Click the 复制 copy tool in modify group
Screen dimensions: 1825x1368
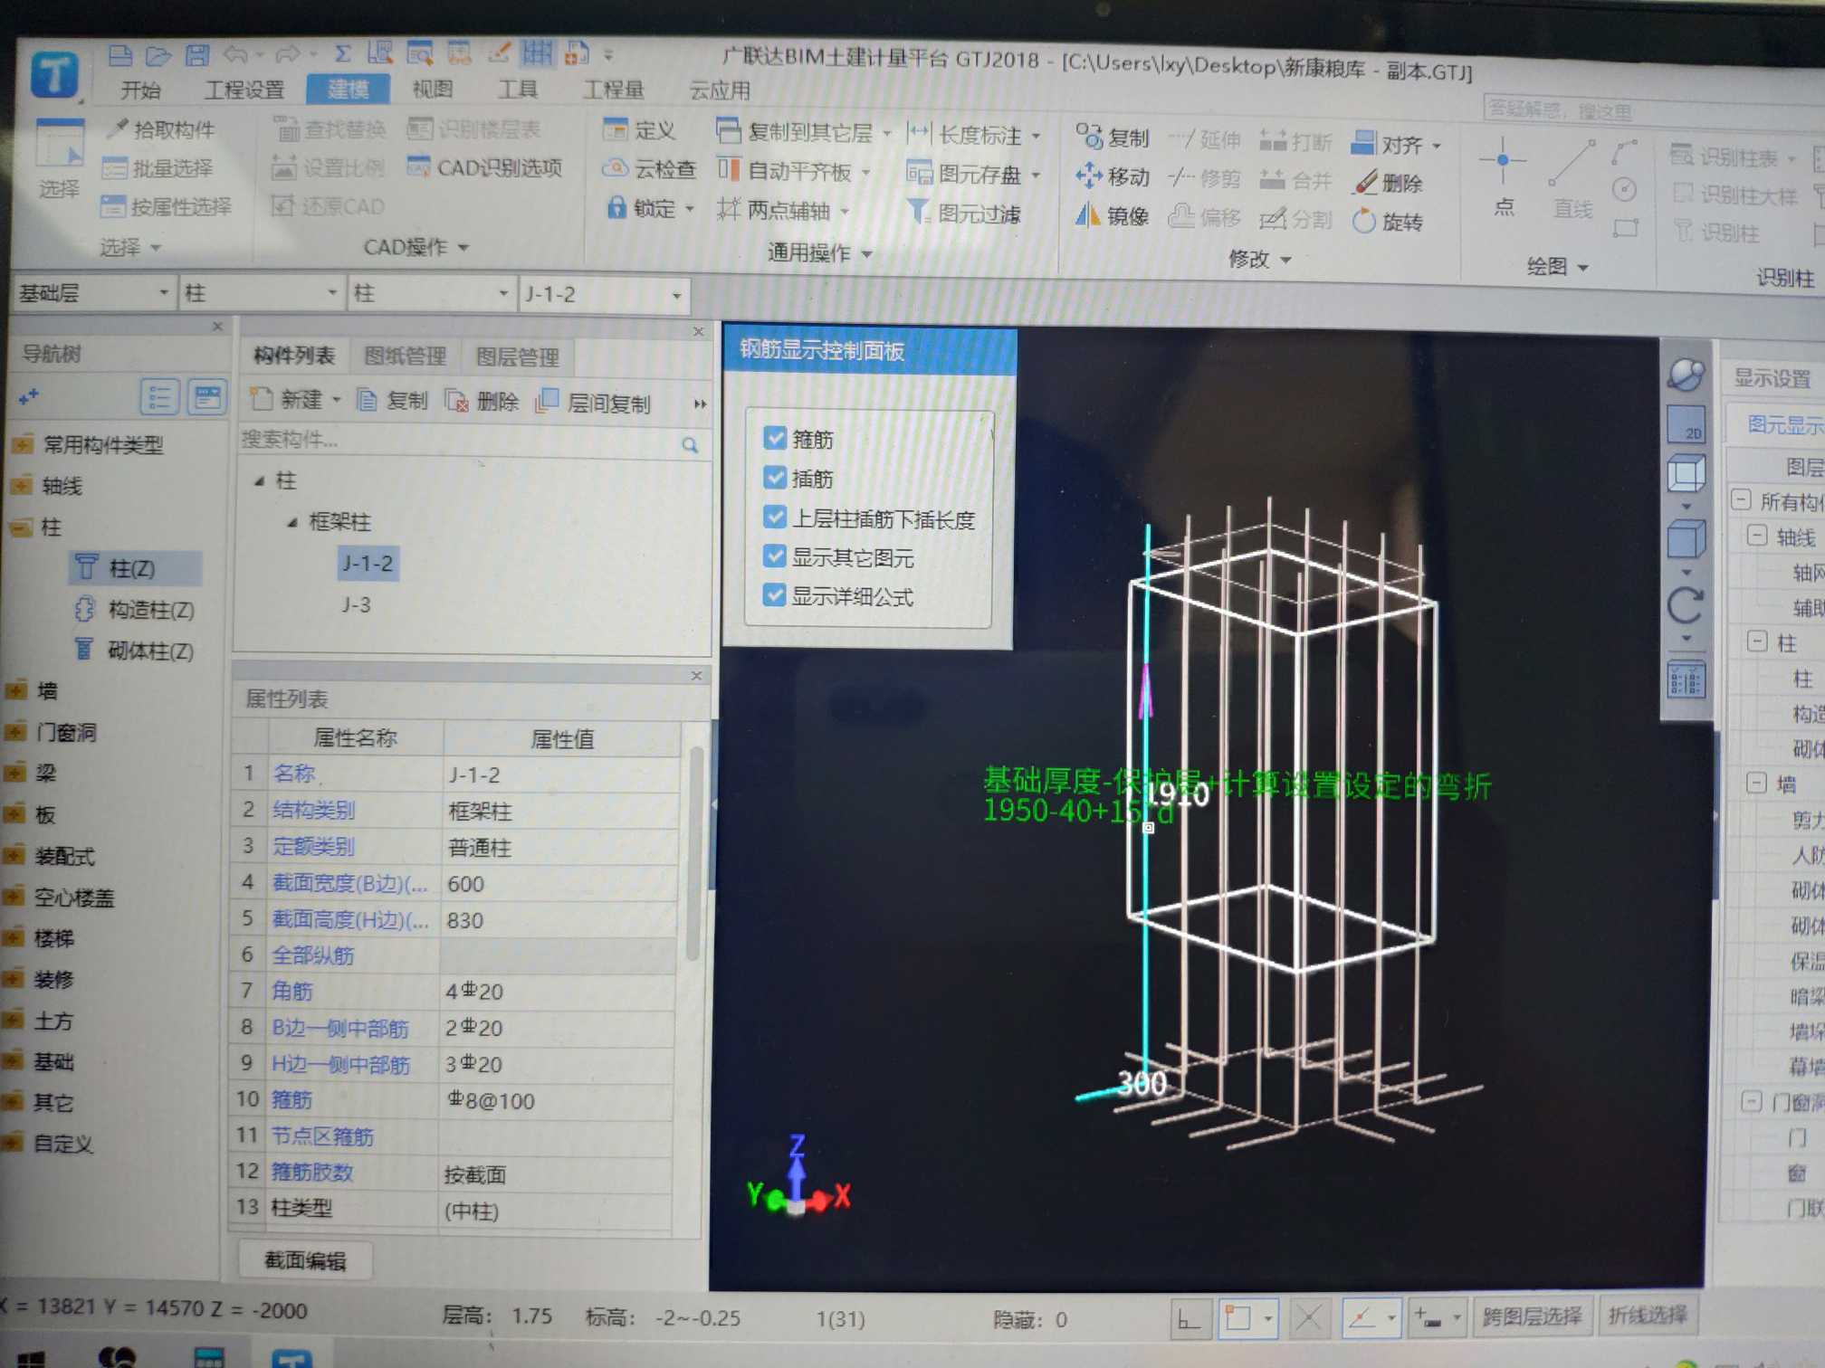[x=1113, y=138]
